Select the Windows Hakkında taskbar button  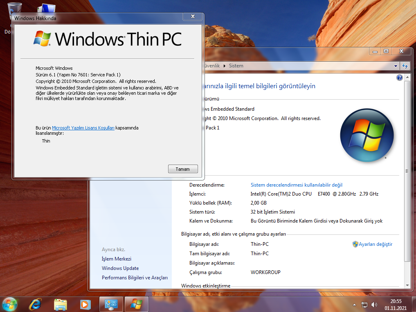[x=136, y=304]
